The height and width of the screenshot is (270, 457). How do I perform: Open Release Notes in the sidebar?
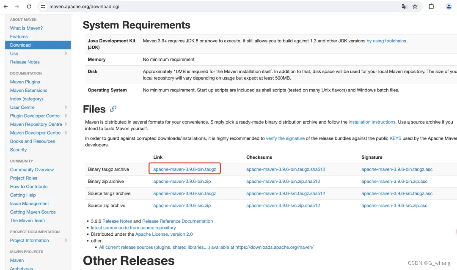[25, 62]
